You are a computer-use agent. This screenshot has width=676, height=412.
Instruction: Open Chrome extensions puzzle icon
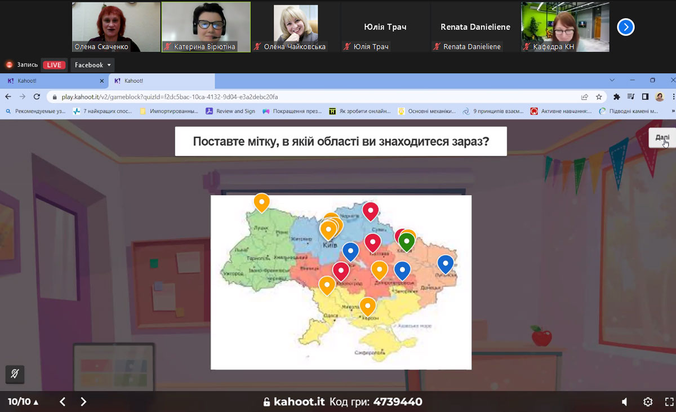tap(616, 97)
